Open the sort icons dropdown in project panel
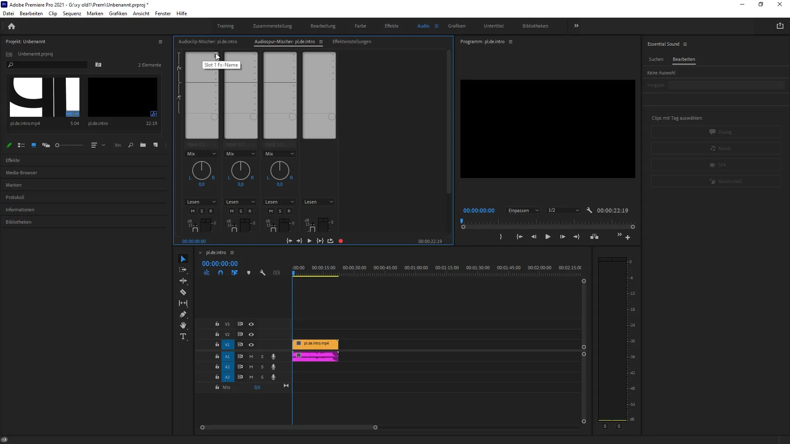The image size is (790, 444). pyautogui.click(x=98, y=145)
